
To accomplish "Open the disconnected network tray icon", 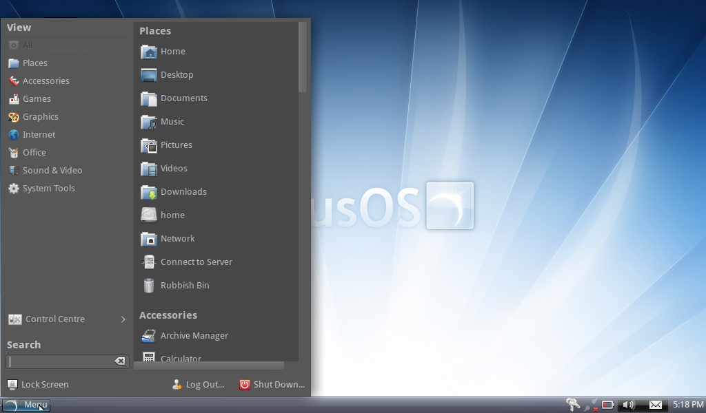I will [x=591, y=405].
